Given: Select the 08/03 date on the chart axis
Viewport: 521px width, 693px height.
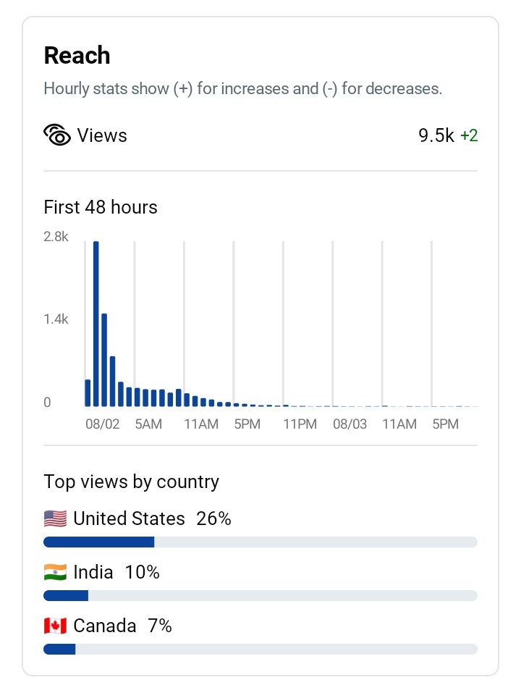Looking at the screenshot, I should point(350,424).
